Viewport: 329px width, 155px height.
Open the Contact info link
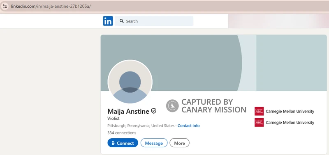coord(189,126)
